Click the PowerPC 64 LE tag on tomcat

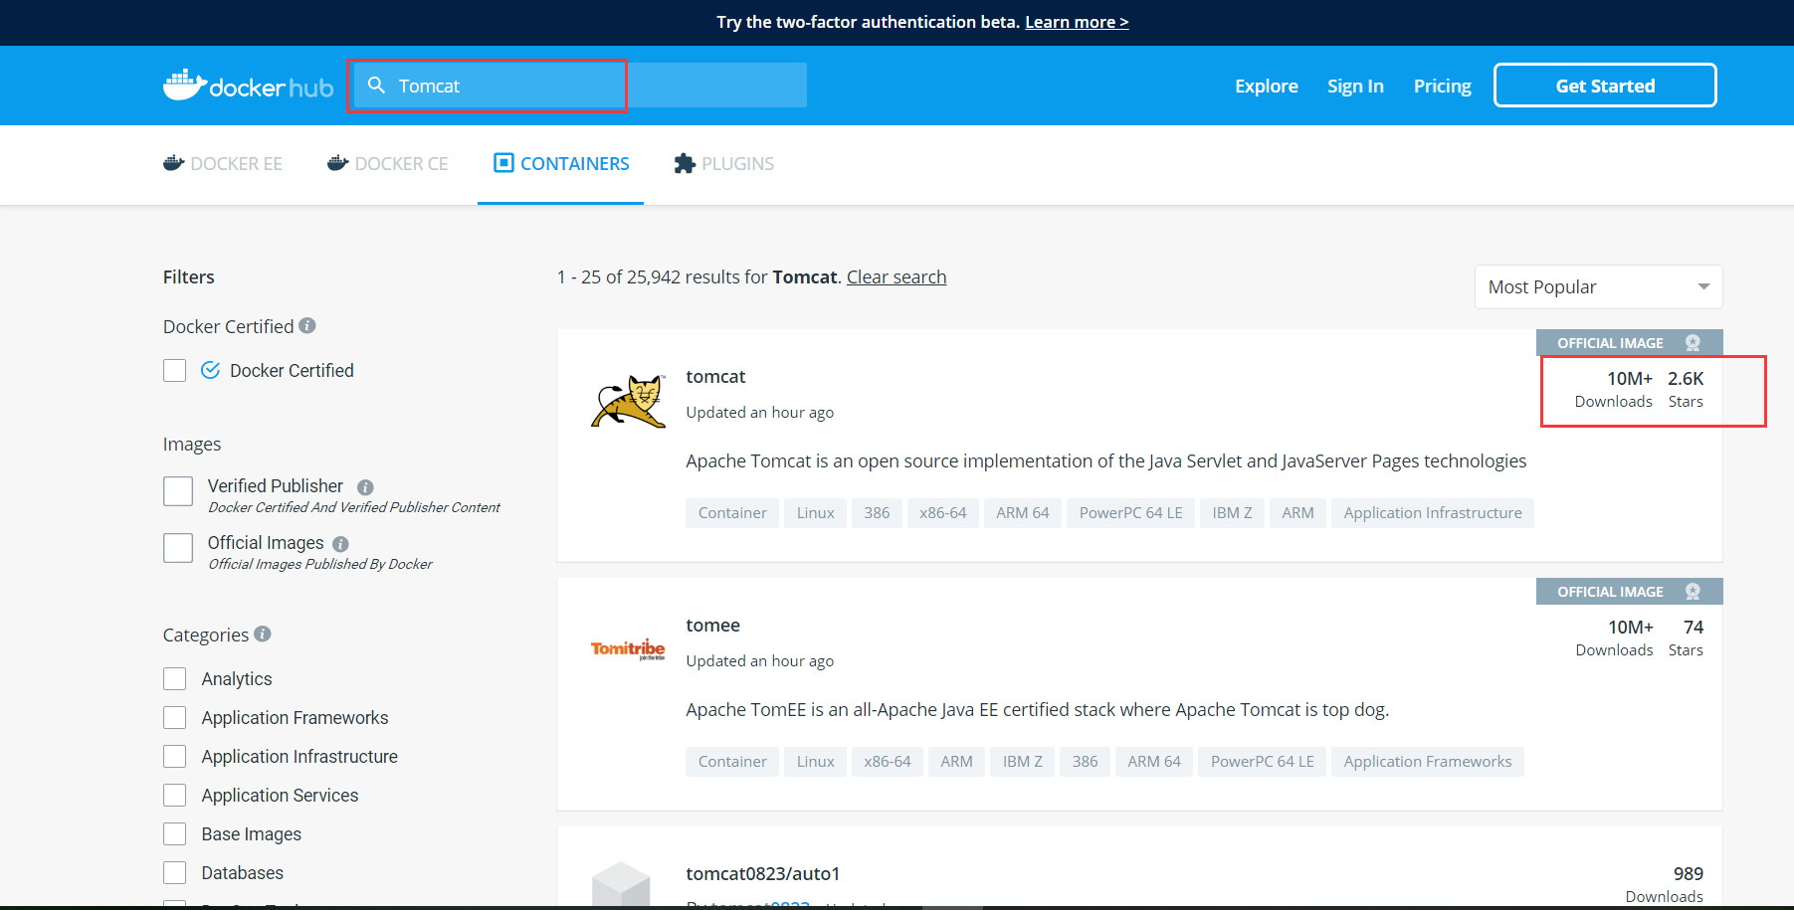1131,513
